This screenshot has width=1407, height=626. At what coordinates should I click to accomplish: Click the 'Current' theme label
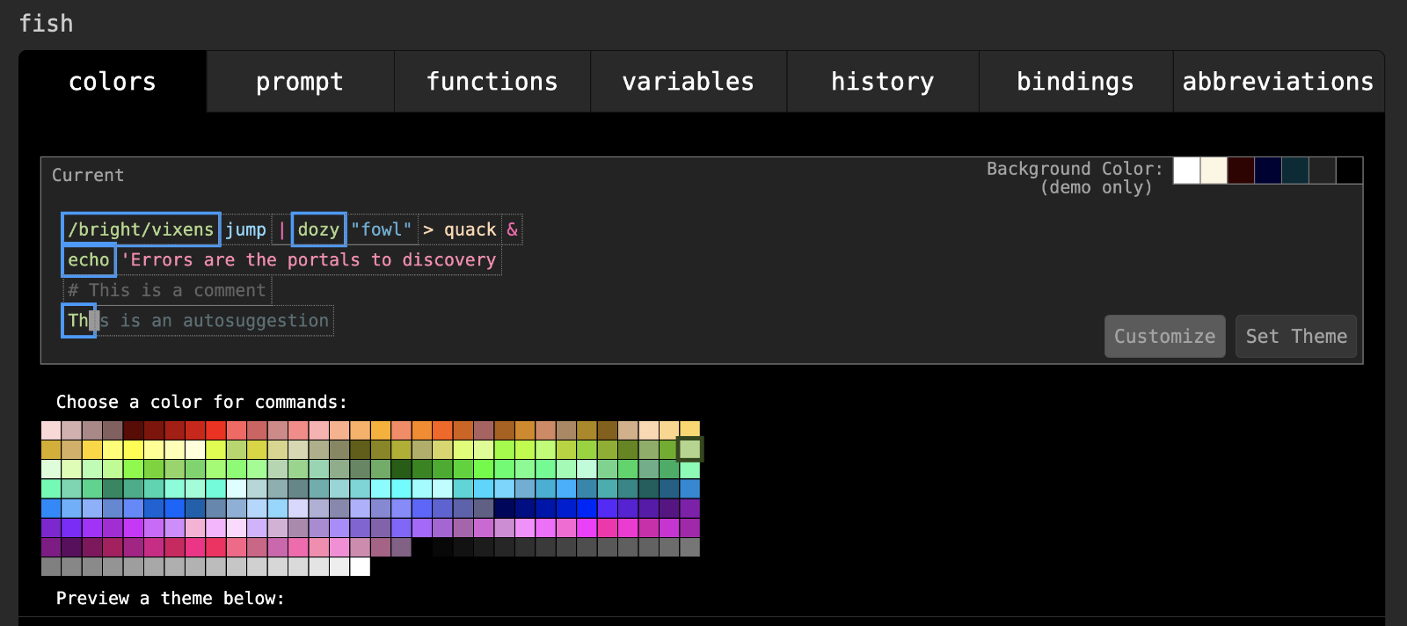[88, 175]
